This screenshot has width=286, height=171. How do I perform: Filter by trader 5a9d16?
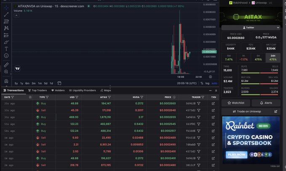(199, 117)
